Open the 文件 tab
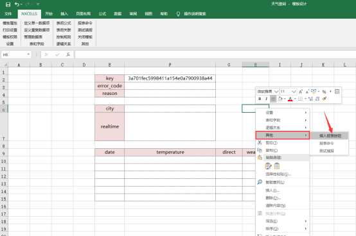356x236 pixels. [x=8, y=14]
